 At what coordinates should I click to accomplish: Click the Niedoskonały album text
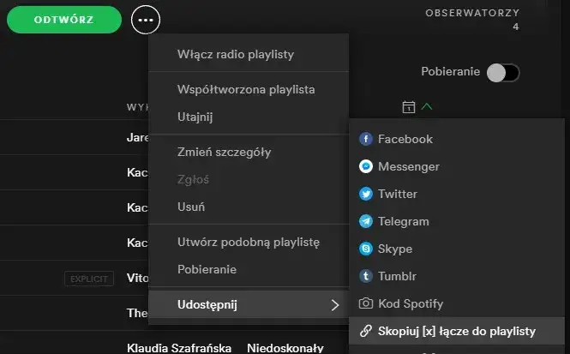click(x=285, y=348)
